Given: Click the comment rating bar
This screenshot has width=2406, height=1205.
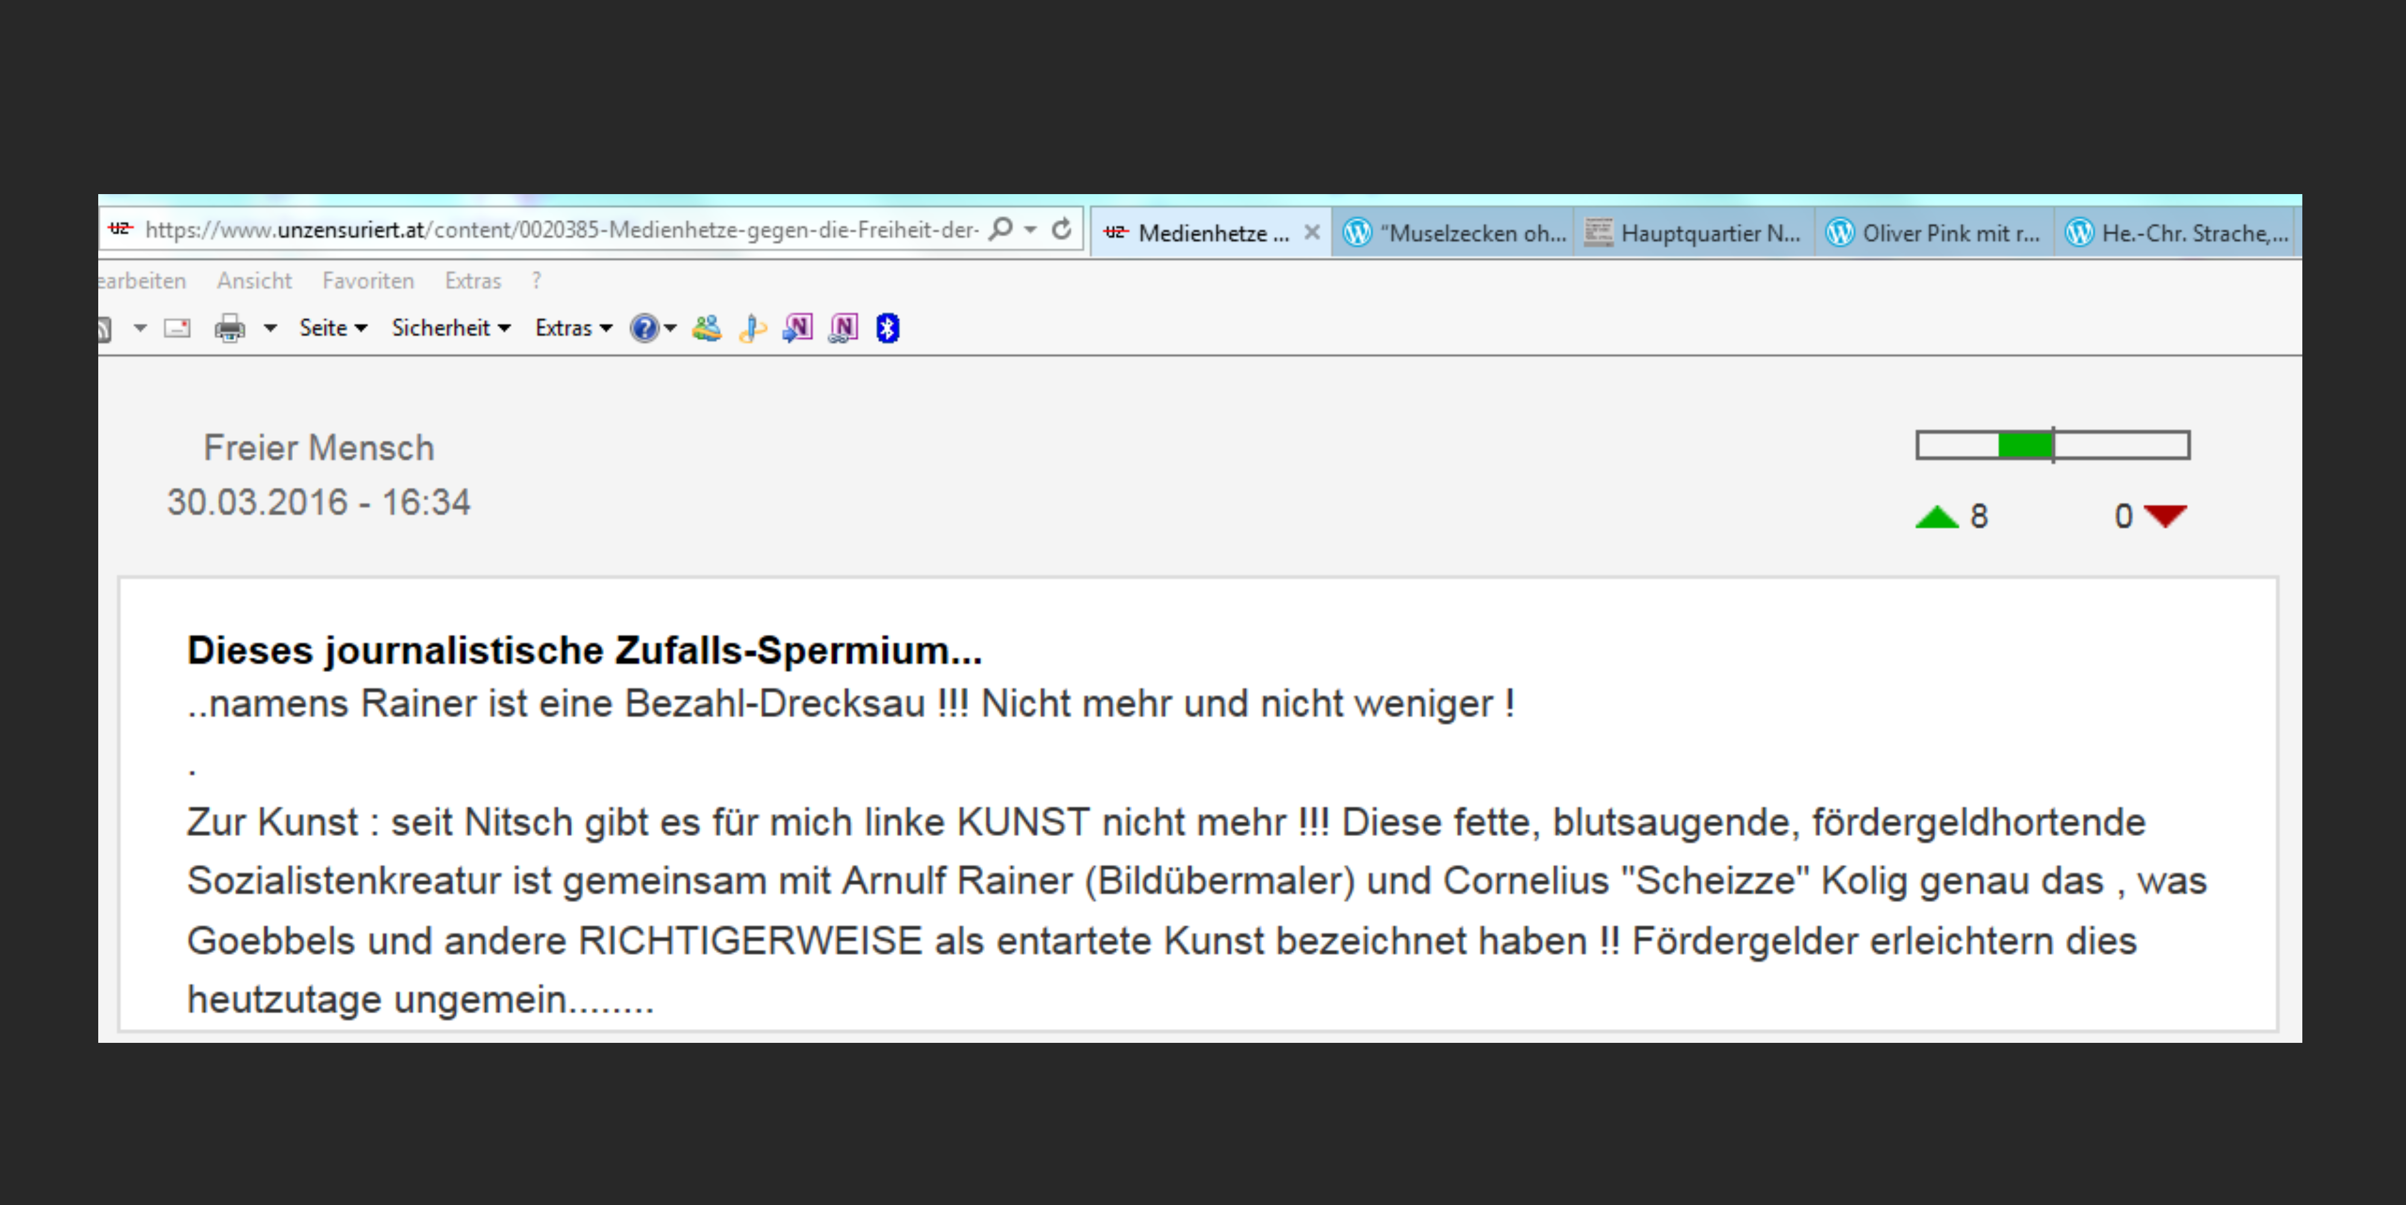Looking at the screenshot, I should (2052, 445).
